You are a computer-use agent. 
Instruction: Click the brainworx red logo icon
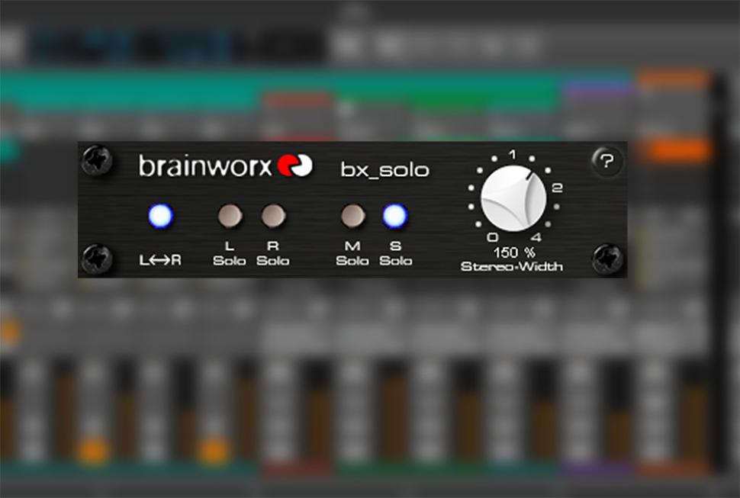click(295, 165)
